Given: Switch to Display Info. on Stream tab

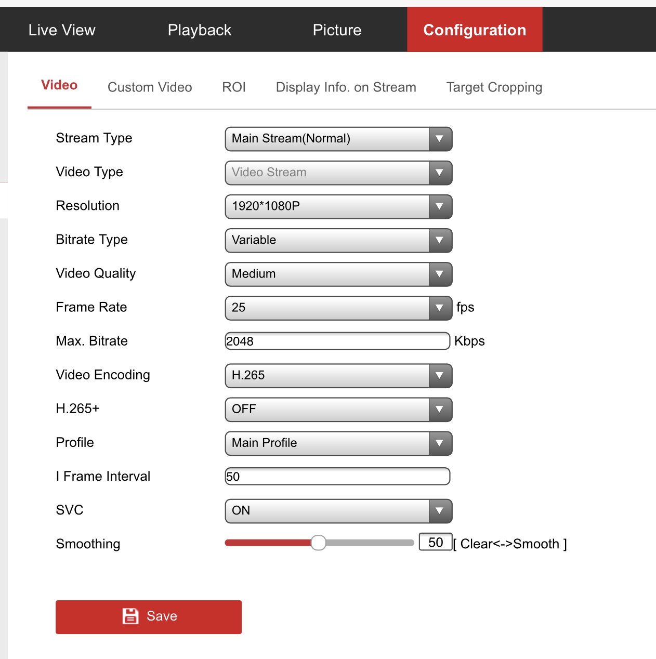Looking at the screenshot, I should click(x=346, y=87).
